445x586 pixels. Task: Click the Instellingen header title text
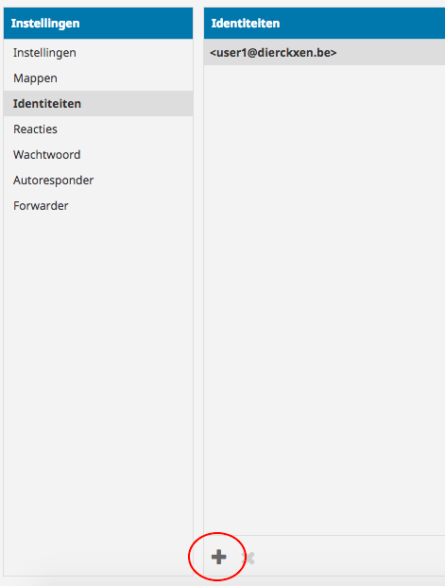point(45,24)
